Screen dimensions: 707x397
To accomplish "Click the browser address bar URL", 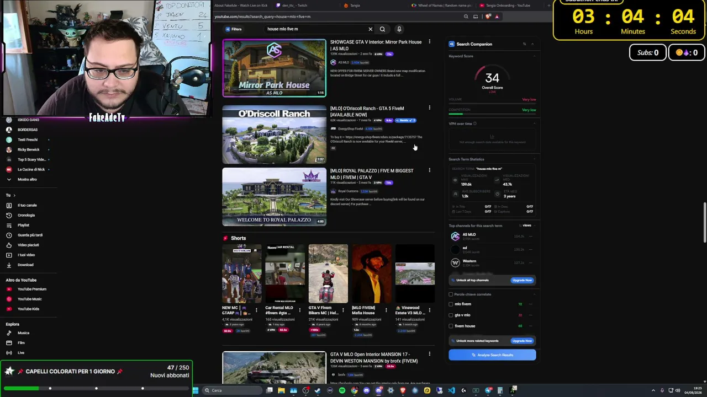I will (x=262, y=17).
